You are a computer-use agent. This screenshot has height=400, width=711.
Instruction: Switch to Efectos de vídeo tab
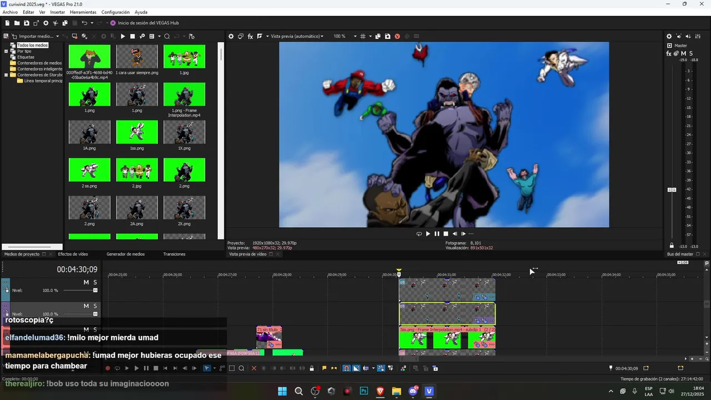click(x=73, y=254)
